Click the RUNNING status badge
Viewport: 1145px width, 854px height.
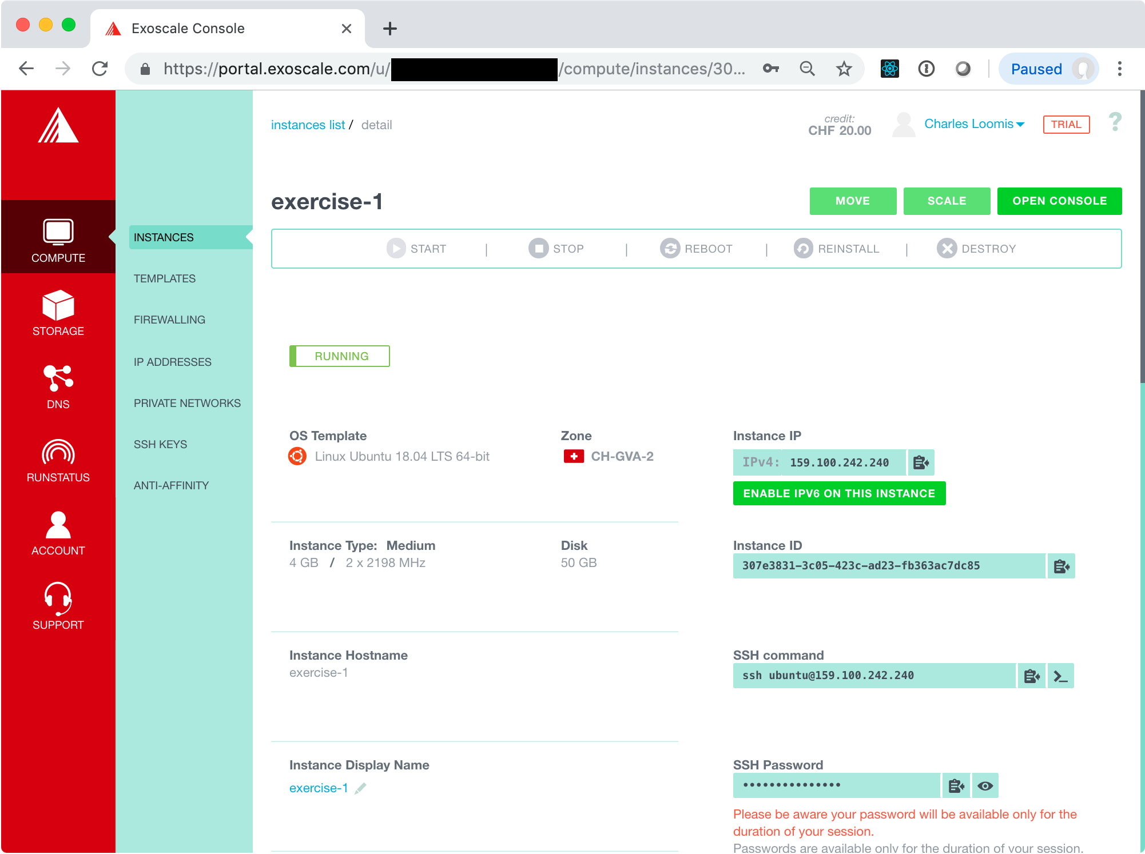point(340,356)
